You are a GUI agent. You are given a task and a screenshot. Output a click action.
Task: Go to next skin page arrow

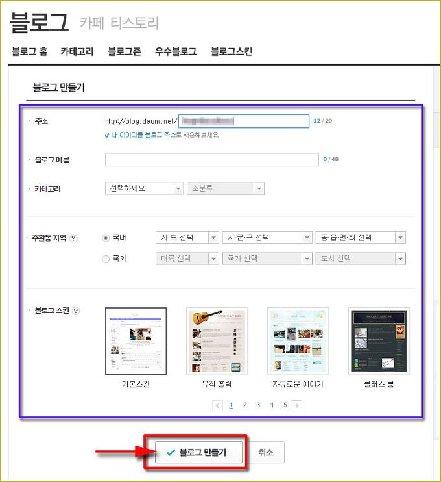point(297,405)
